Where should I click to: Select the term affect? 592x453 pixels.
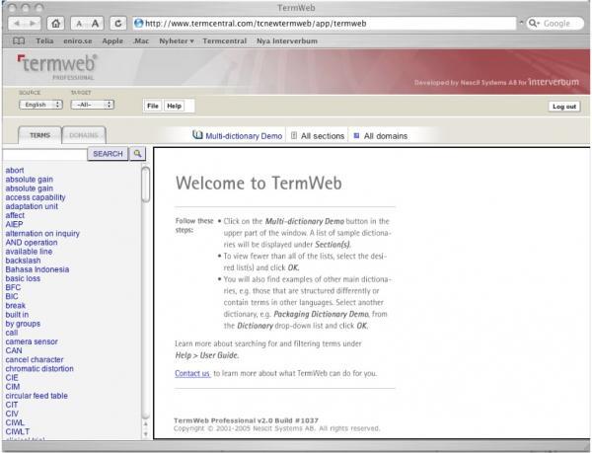pyautogui.click(x=15, y=215)
